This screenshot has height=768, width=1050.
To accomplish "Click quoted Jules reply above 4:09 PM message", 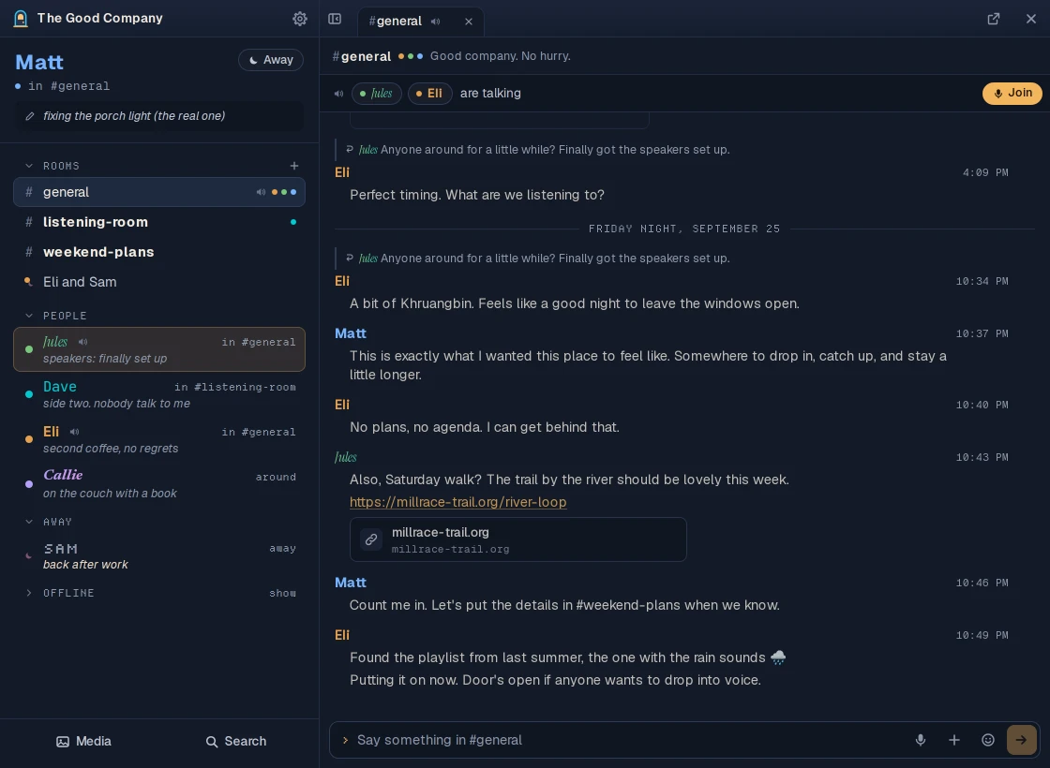I will 544,150.
